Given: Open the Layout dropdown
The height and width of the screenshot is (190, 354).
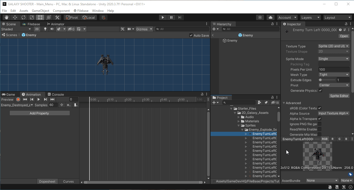Looking at the screenshot, I should (338, 17).
